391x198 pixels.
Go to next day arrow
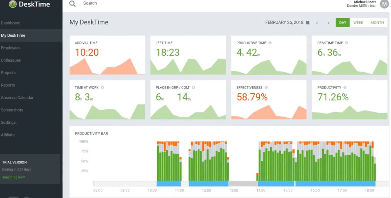pos(328,23)
